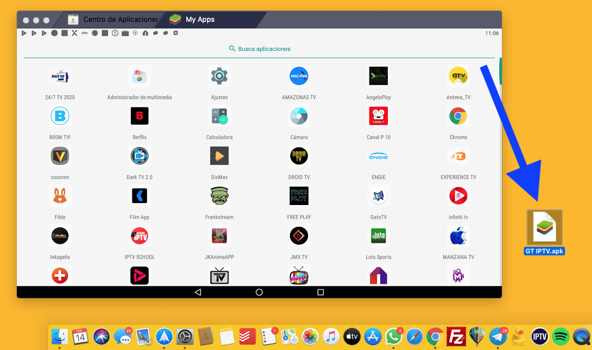The width and height of the screenshot is (592, 350).
Task: Start the FREE PLAY app
Action: [x=299, y=196]
